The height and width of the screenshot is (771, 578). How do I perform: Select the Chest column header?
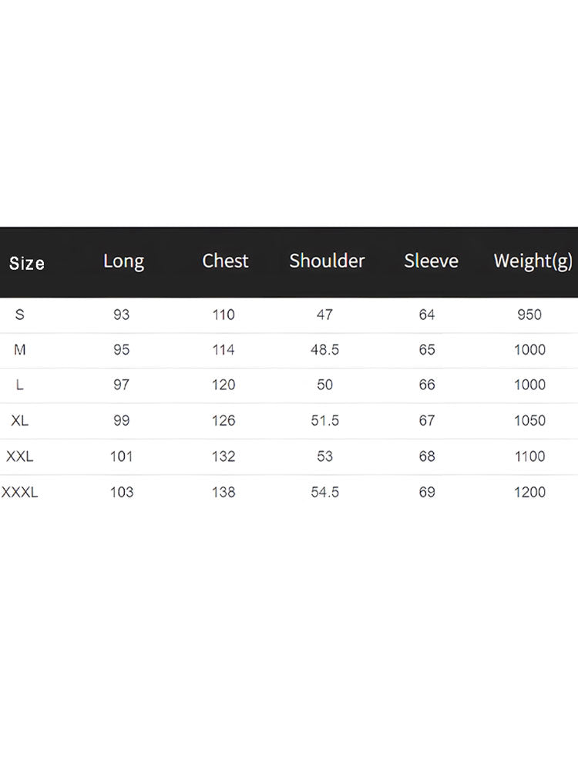coord(225,261)
